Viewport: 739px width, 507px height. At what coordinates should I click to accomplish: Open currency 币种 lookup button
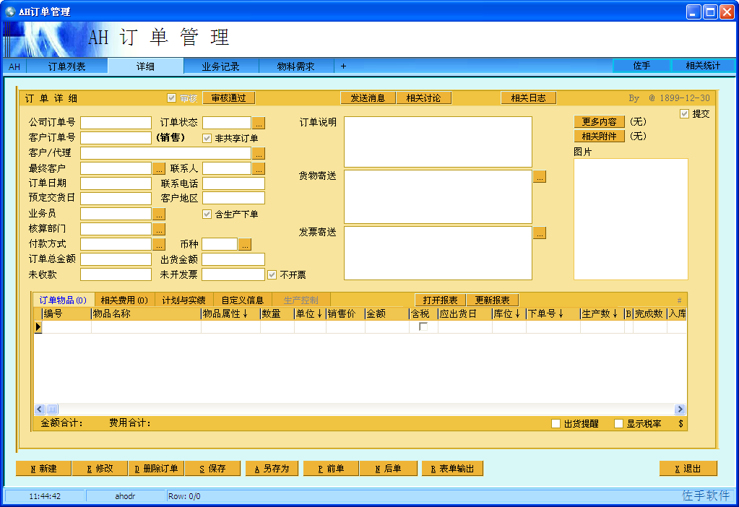point(245,244)
